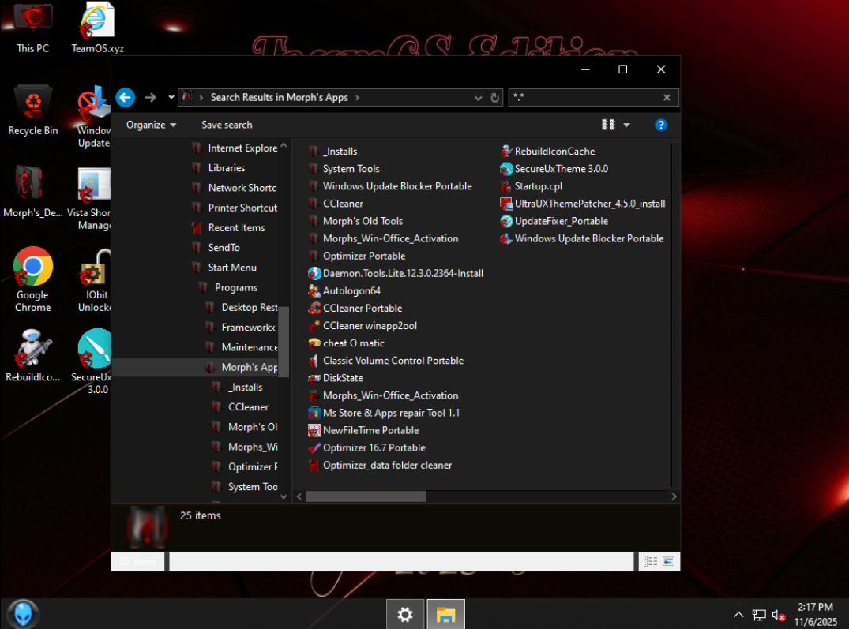The width and height of the screenshot is (849, 629).
Task: Select Classic Volume Control Portable icon
Action: (x=314, y=361)
